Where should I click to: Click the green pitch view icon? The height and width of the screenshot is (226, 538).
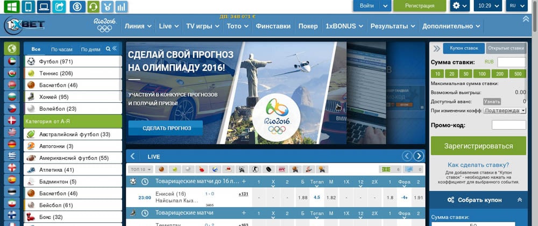click(x=386, y=169)
